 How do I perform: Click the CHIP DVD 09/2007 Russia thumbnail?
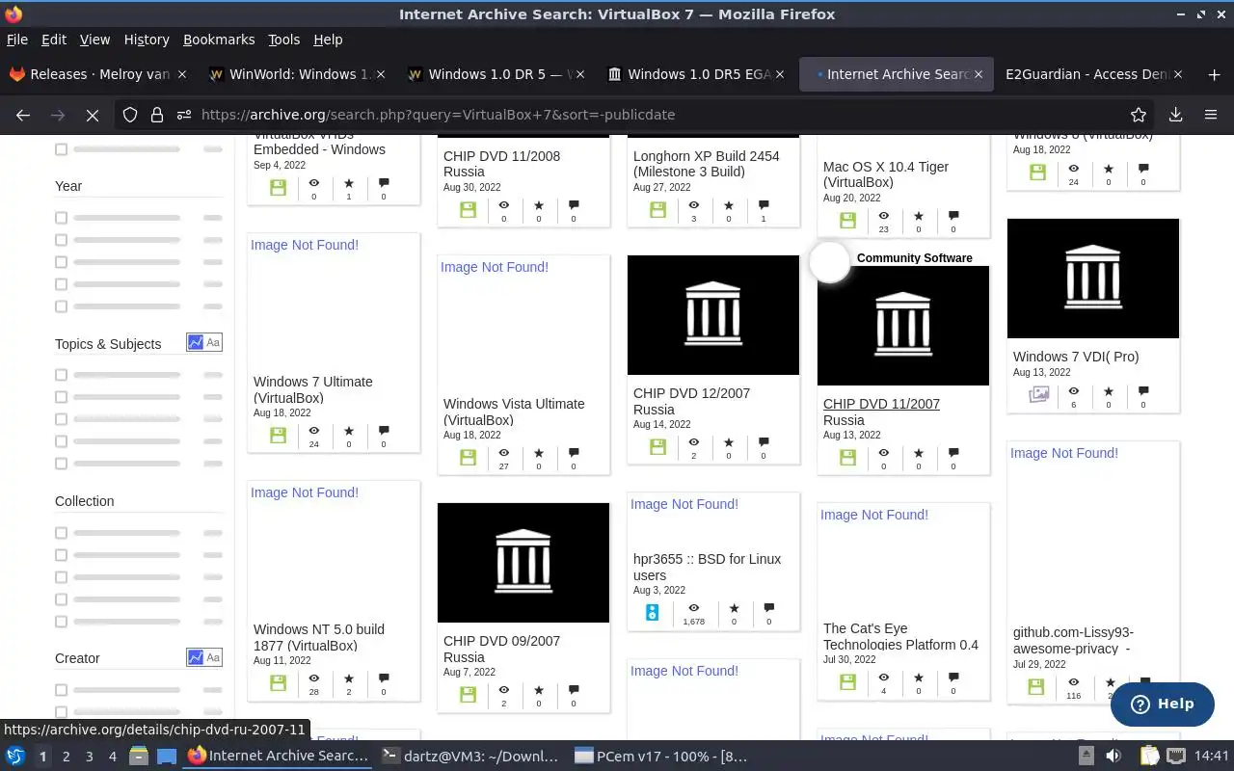coord(523,563)
